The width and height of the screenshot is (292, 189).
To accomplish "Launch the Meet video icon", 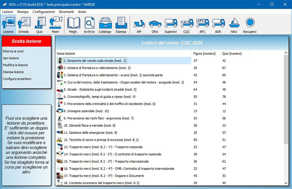I will point(55,25).
